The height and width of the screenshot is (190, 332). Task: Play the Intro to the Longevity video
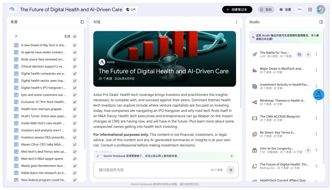coord(308,150)
